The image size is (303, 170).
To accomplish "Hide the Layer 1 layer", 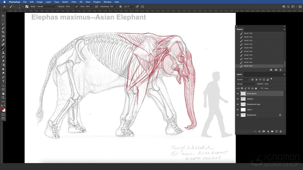I will [238, 110].
